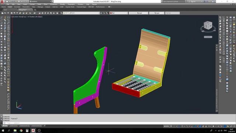The width and height of the screenshot is (236, 133).
Task: Toggle MODEL space button in status bar
Action: point(166,126)
